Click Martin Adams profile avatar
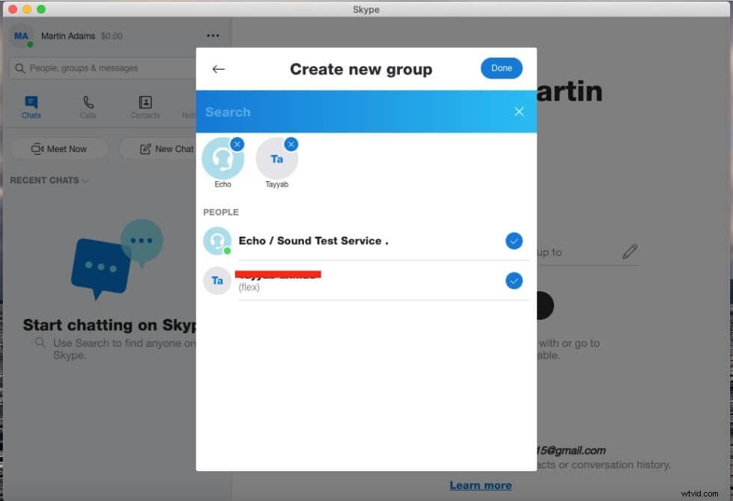This screenshot has height=501, width=733. pyautogui.click(x=21, y=35)
